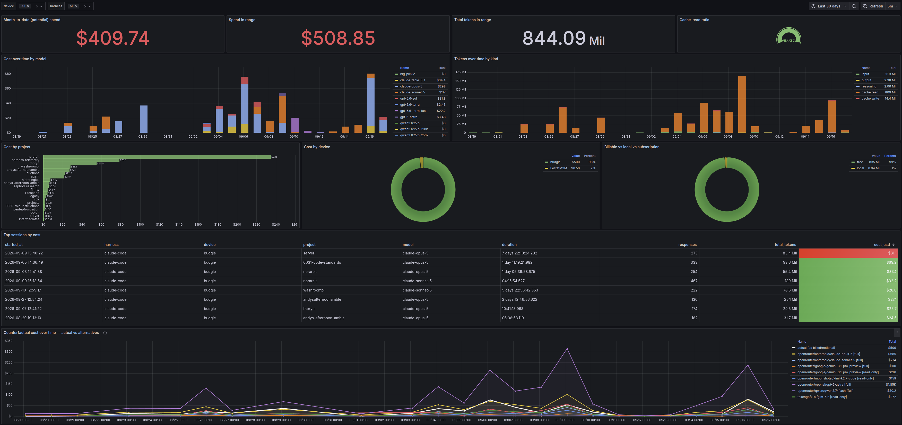Open "Cache-read ratio" panel title

pos(694,20)
